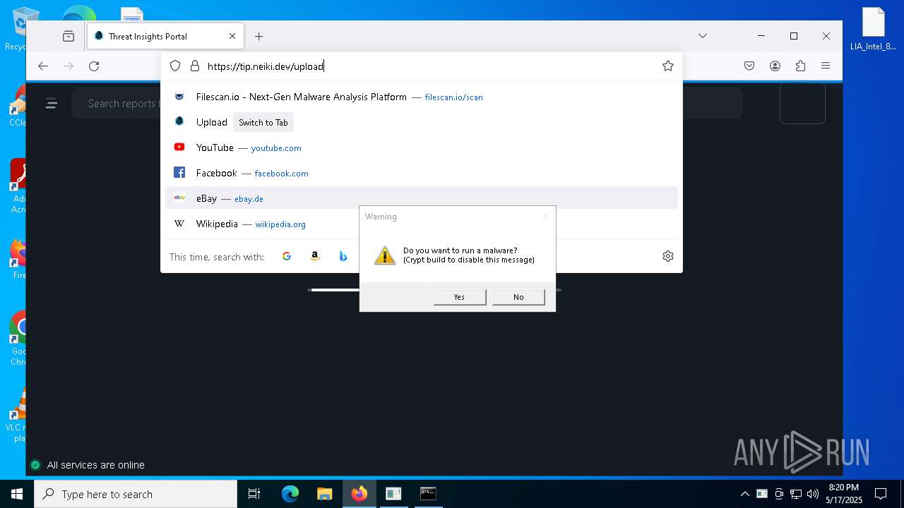This screenshot has height=508, width=904.
Task: Open a new tab with plus button
Action: pos(259,36)
